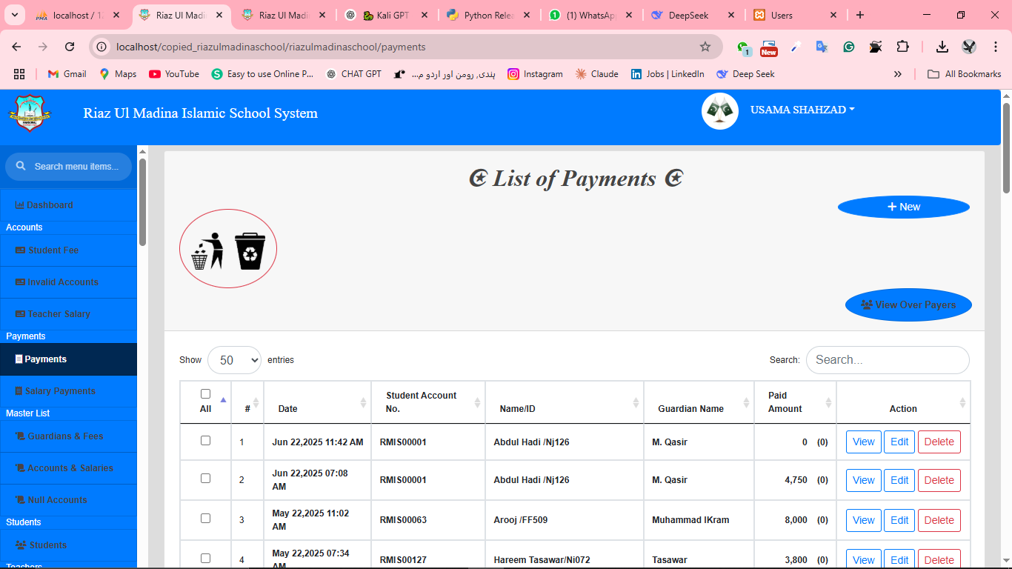The width and height of the screenshot is (1012, 569).
Task: Sort by Student Account No. column
Action: click(x=428, y=402)
